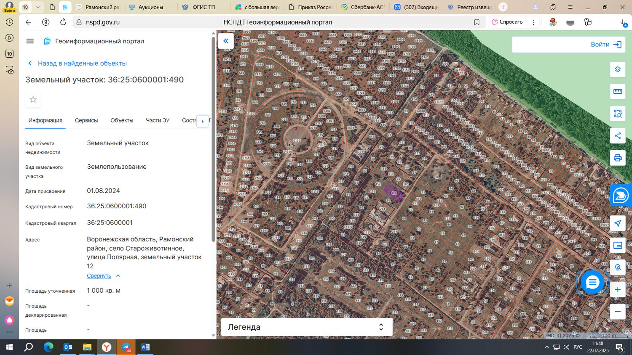
Task: Toggle the overview mini-map
Action: 618,245
